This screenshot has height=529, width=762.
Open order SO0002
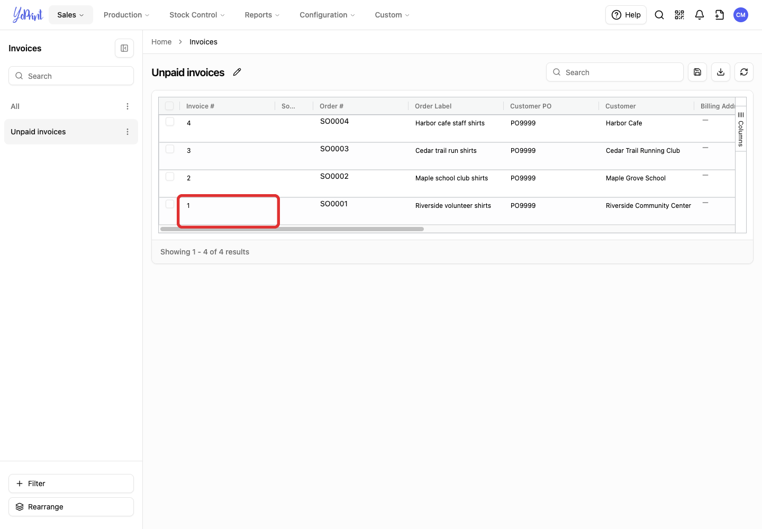[334, 176]
